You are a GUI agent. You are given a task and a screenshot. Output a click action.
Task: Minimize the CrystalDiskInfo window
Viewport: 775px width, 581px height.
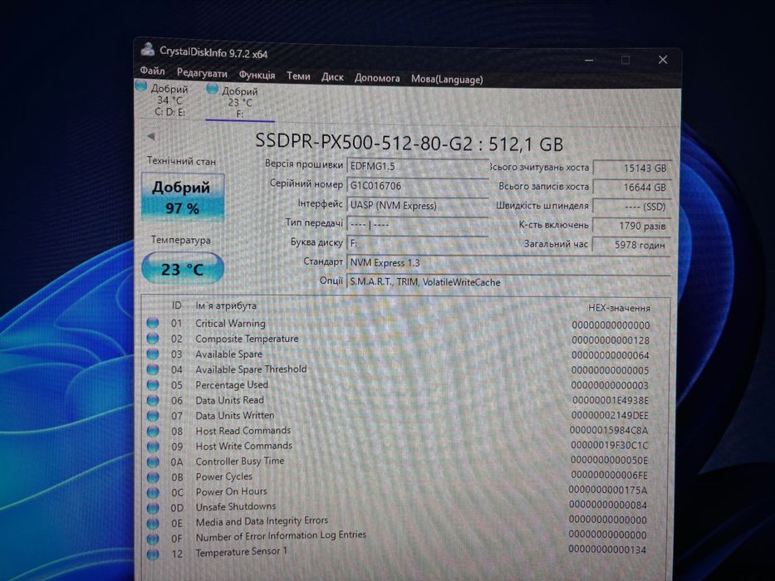(x=589, y=61)
